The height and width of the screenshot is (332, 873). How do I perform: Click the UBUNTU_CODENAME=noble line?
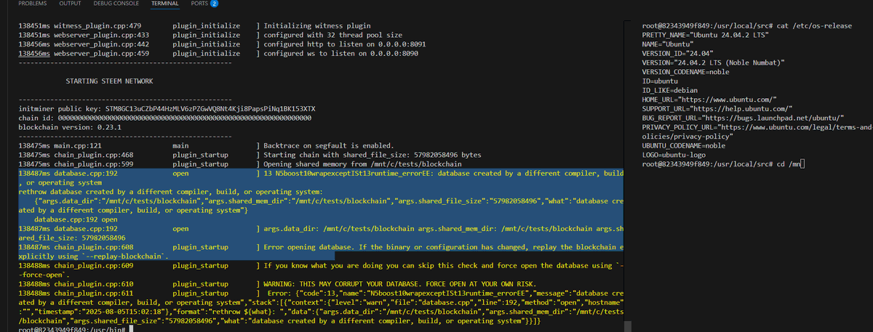682,145
